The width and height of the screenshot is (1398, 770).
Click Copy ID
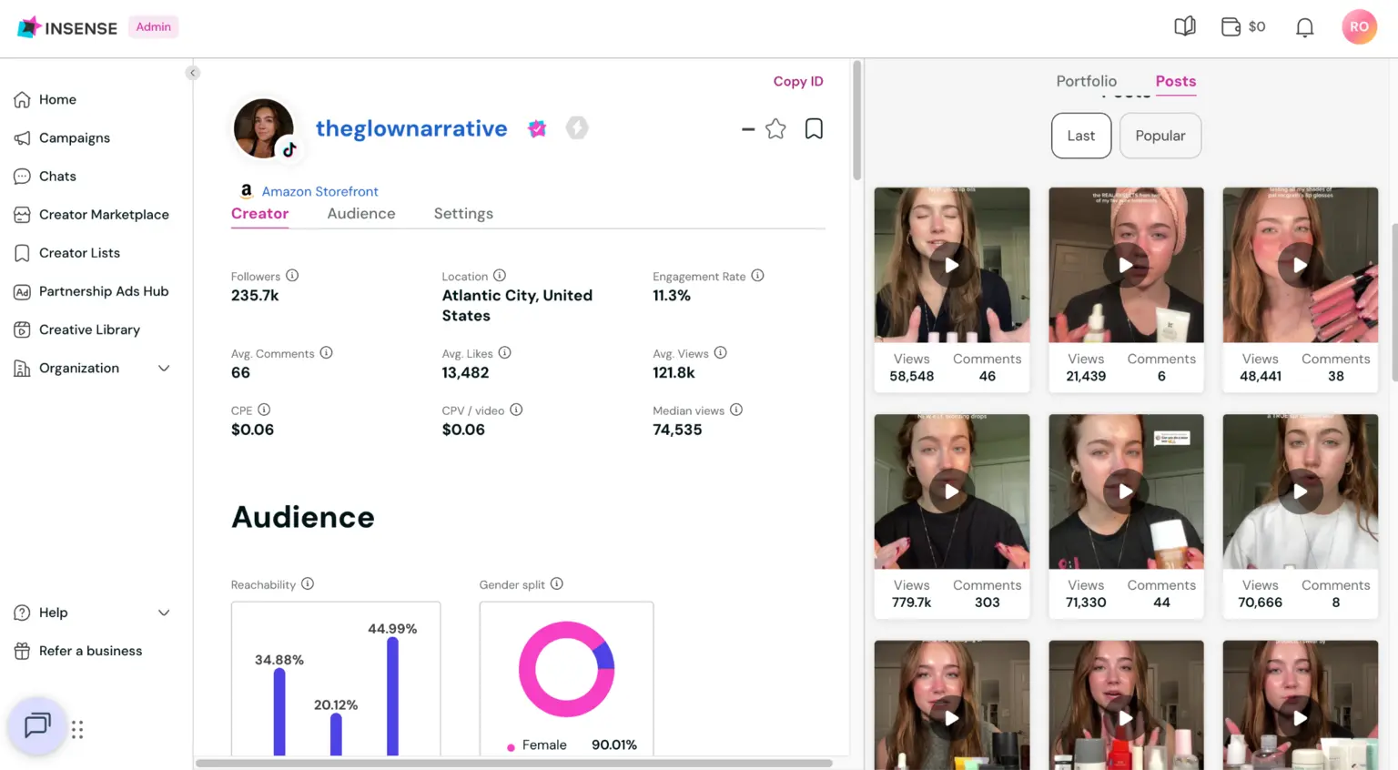click(x=798, y=81)
